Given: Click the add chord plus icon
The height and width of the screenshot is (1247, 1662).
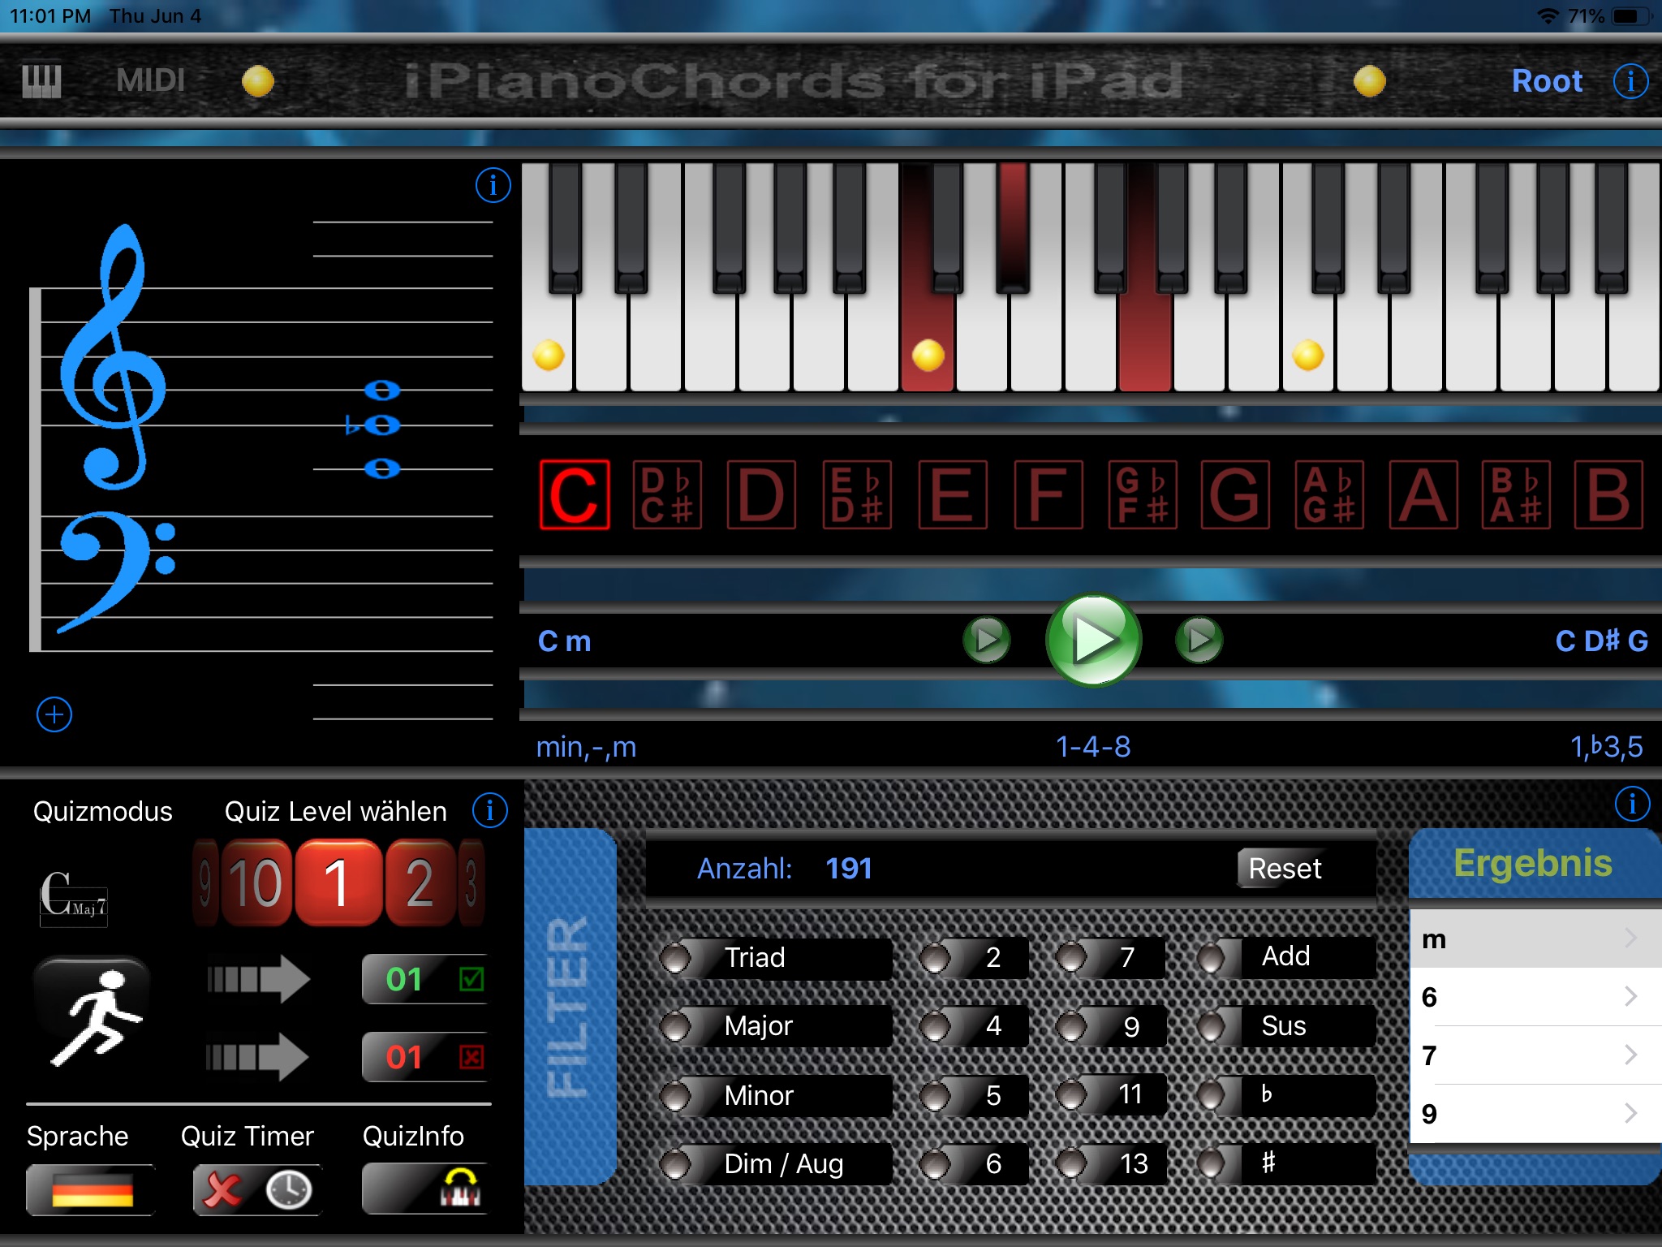Looking at the screenshot, I should pos(53,714).
